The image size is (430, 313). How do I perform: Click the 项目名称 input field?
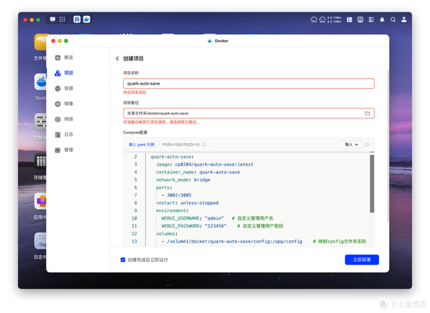(249, 84)
